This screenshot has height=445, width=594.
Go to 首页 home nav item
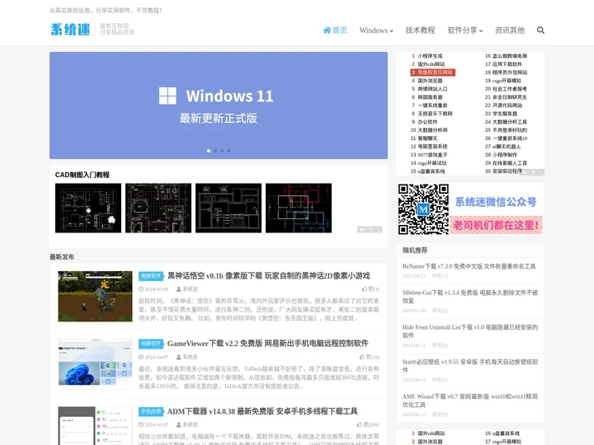coord(335,30)
